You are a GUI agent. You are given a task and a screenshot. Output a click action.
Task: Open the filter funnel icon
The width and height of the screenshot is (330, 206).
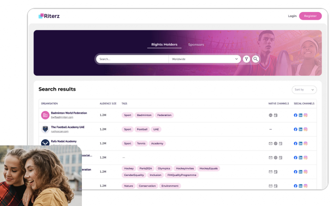tap(247, 59)
